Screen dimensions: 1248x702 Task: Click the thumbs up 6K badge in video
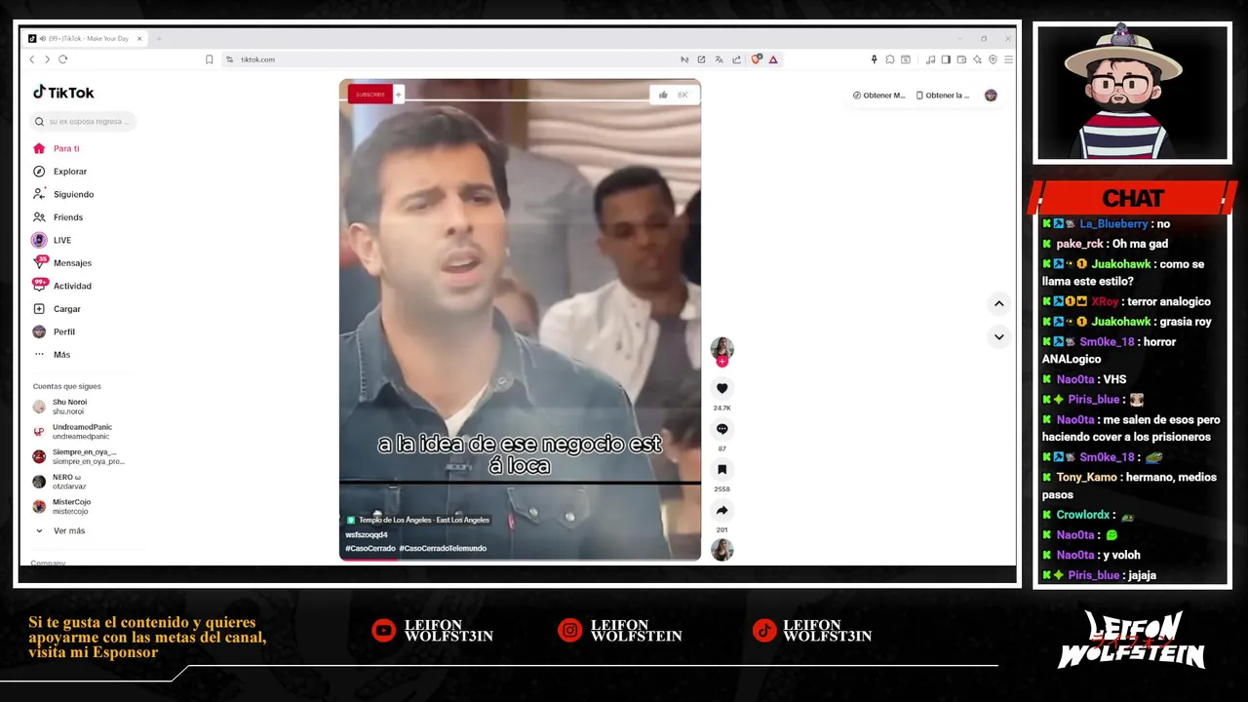(x=673, y=95)
